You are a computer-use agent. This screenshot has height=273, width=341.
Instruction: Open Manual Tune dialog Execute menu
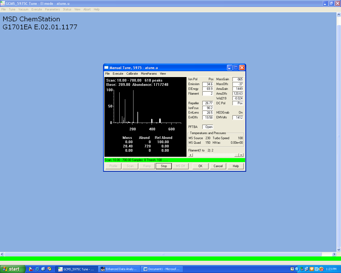[118, 74]
